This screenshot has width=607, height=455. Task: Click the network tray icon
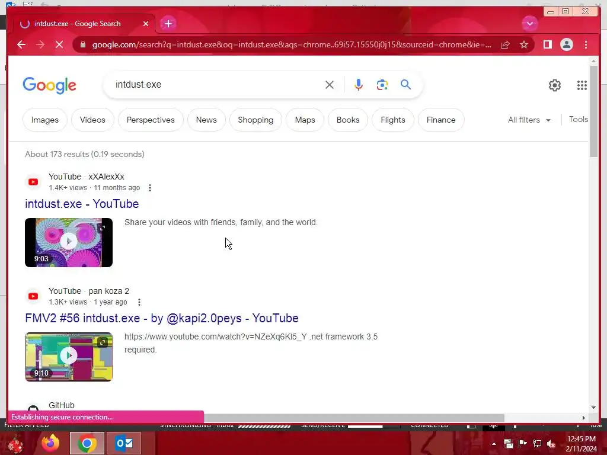point(537,444)
